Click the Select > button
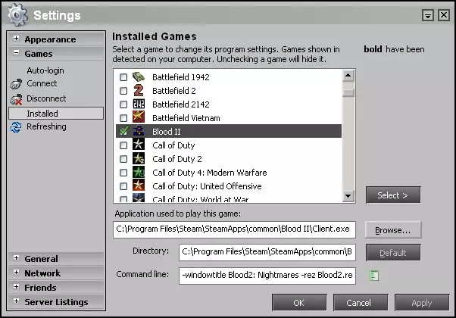 tap(393, 195)
